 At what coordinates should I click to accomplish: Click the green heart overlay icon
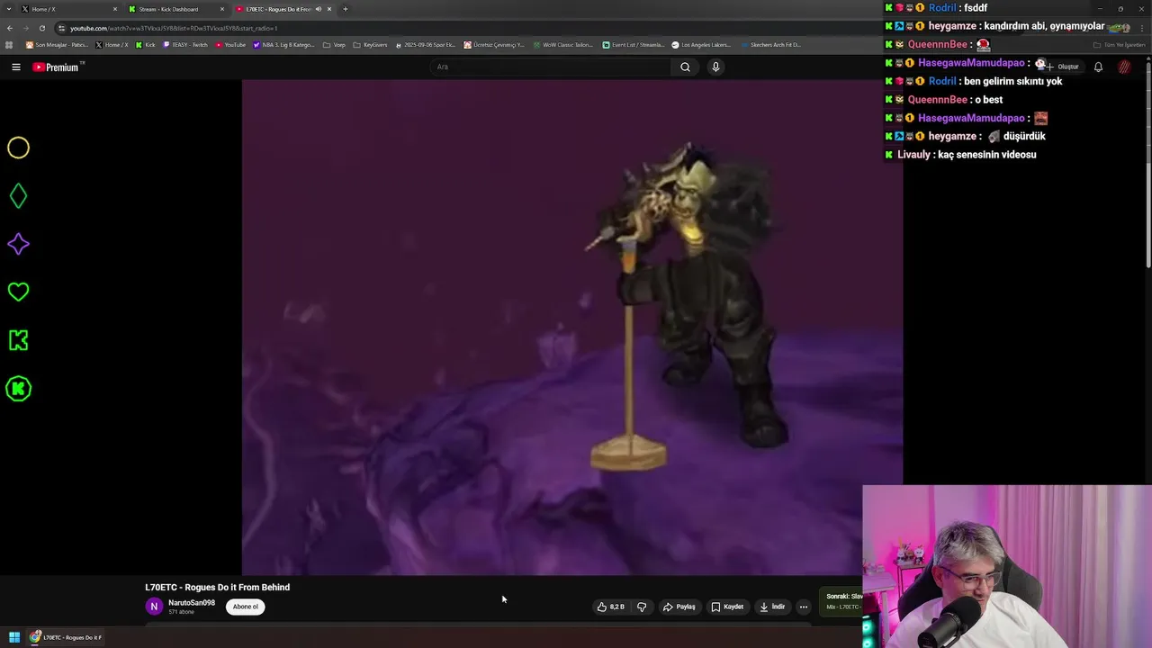tap(18, 292)
